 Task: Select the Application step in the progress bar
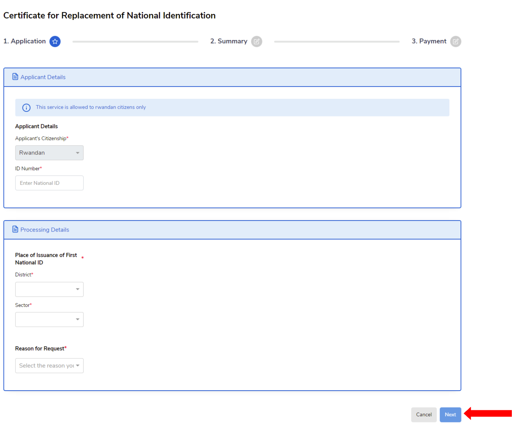pos(24,41)
